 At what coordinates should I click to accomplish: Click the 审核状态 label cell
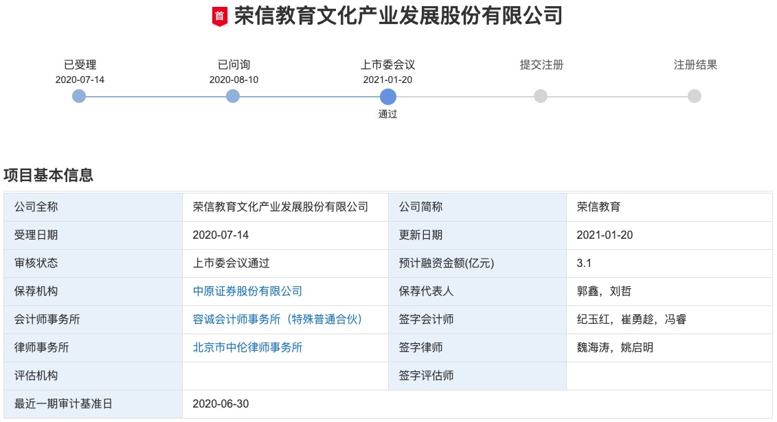coord(93,263)
